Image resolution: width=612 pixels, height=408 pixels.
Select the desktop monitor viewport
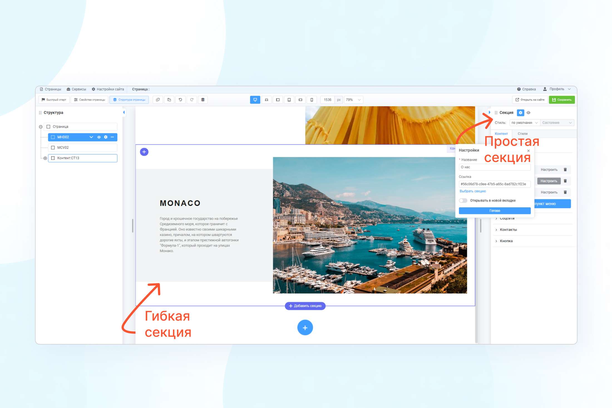pyautogui.click(x=255, y=100)
